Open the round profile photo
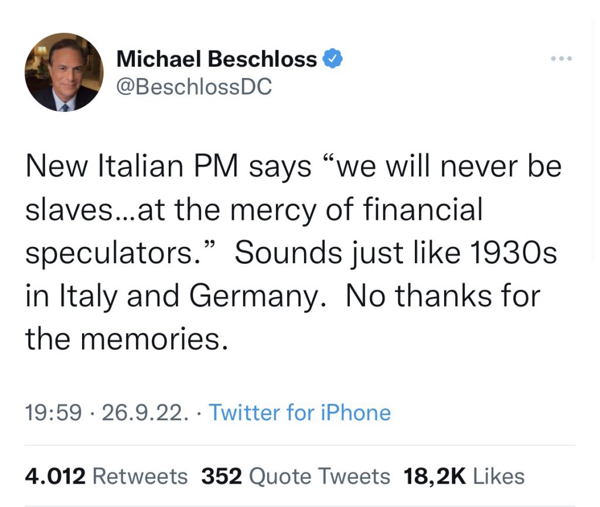 tap(64, 72)
